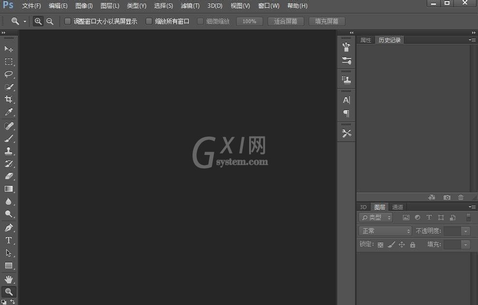Open the 不透明度 opacity dropdown arrow
Image resolution: width=478 pixels, height=305 pixels.
click(x=465, y=232)
